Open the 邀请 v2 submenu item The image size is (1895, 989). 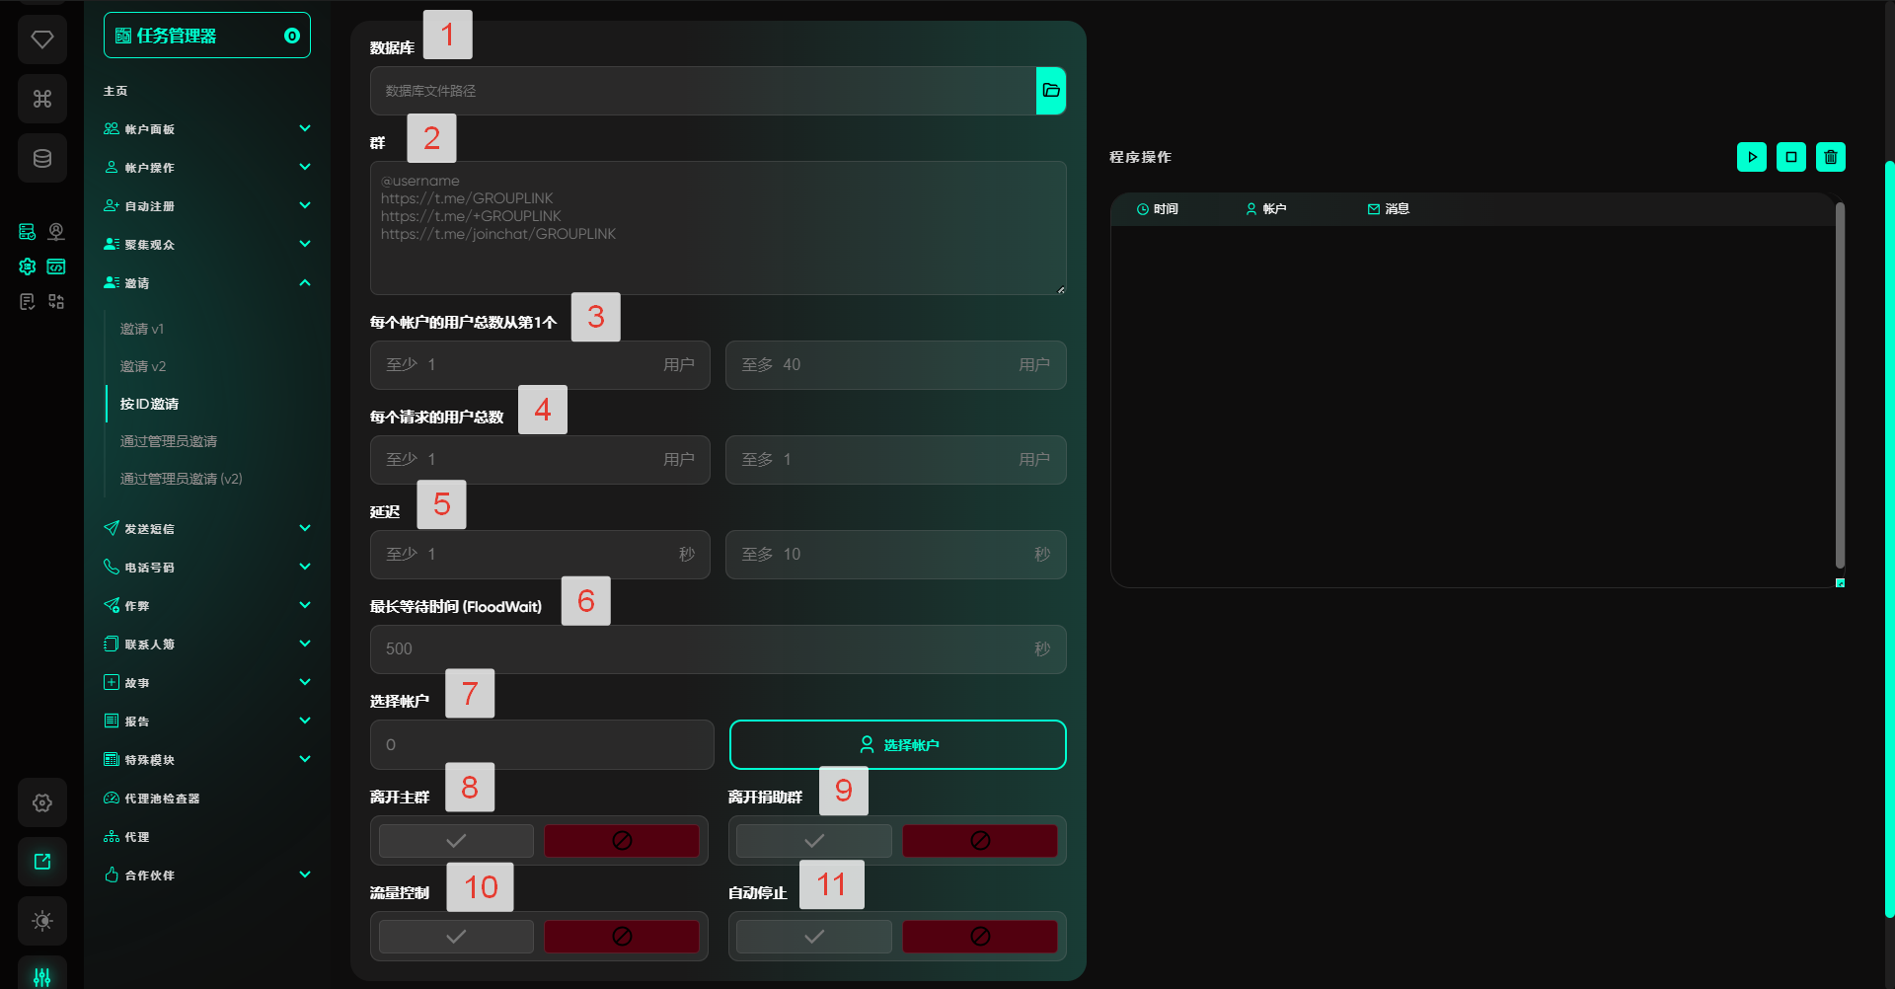pos(143,366)
